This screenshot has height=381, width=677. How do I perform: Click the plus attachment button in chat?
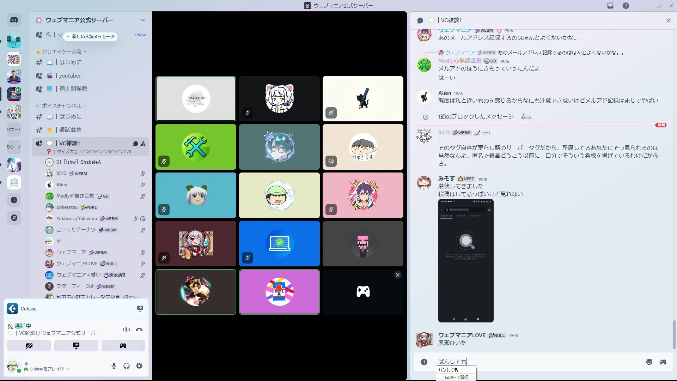(x=424, y=362)
